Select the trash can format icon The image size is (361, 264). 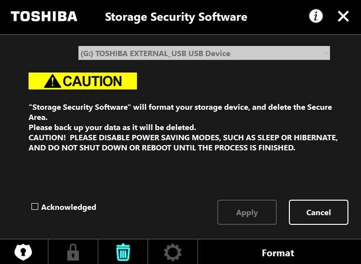(x=123, y=252)
